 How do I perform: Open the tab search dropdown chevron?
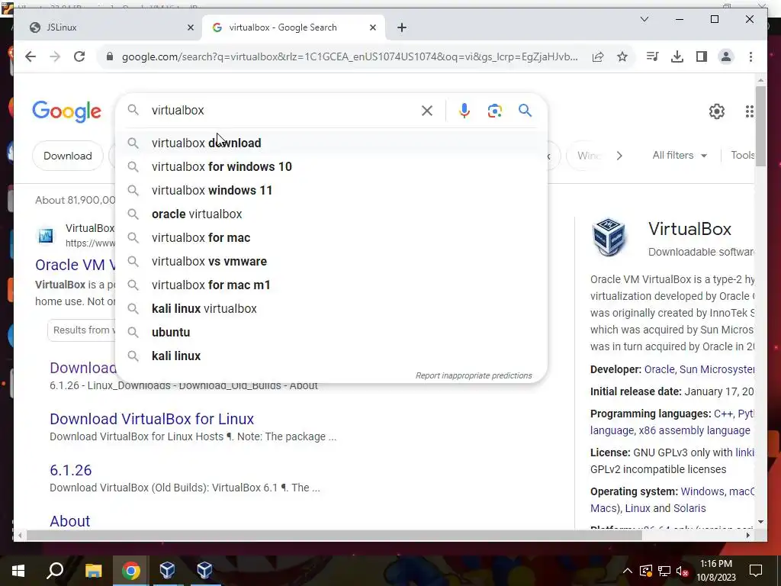[x=644, y=19]
